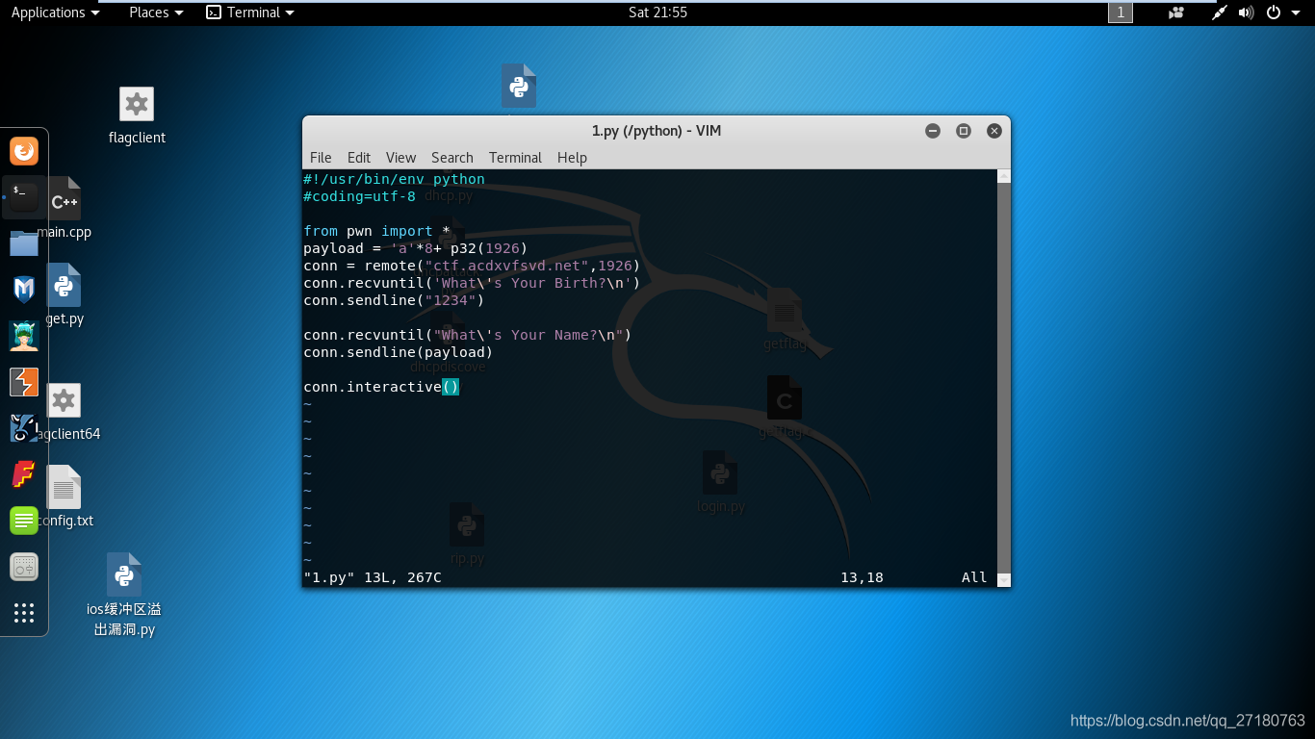Click the workspace 1 indicator
Image resolution: width=1315 pixels, height=739 pixels.
pyautogui.click(x=1120, y=13)
